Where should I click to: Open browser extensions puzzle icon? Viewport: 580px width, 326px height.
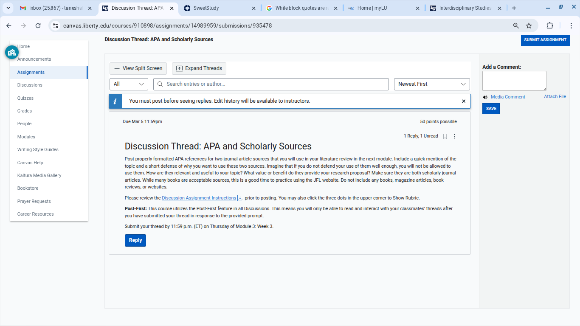(550, 25)
